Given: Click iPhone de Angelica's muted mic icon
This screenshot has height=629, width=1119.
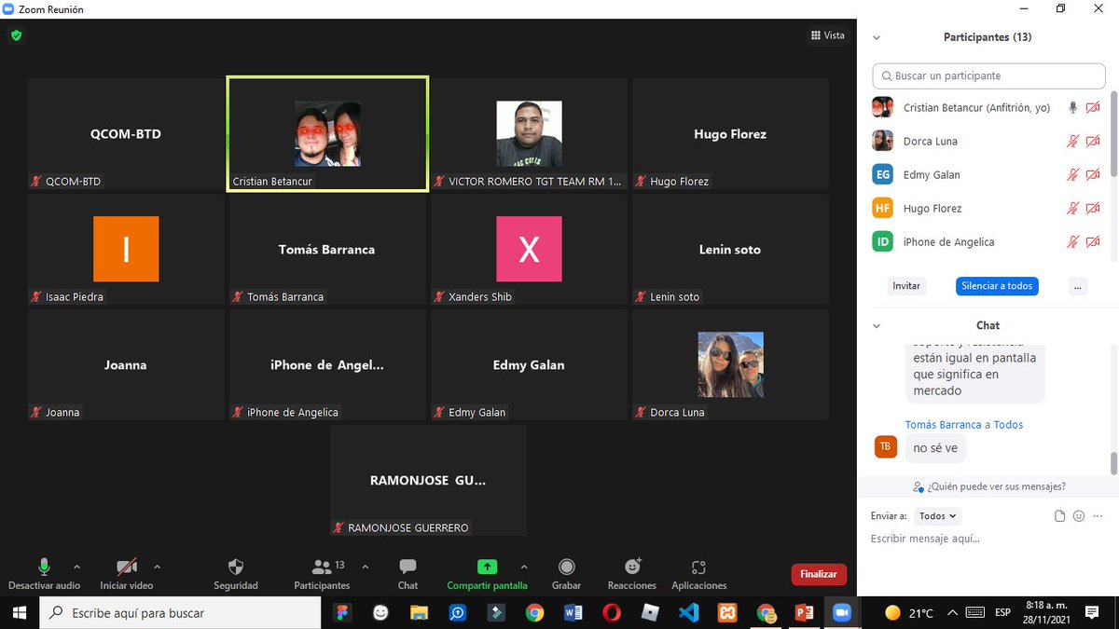Looking at the screenshot, I should [1073, 242].
